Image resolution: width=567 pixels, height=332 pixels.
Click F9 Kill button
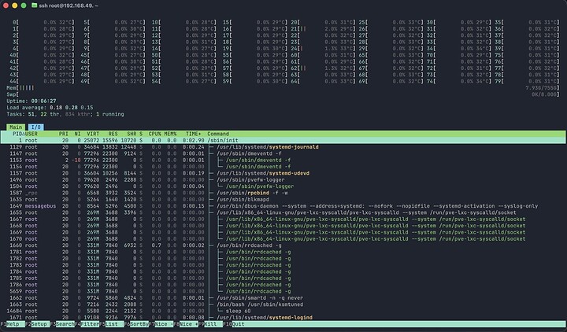coord(210,324)
